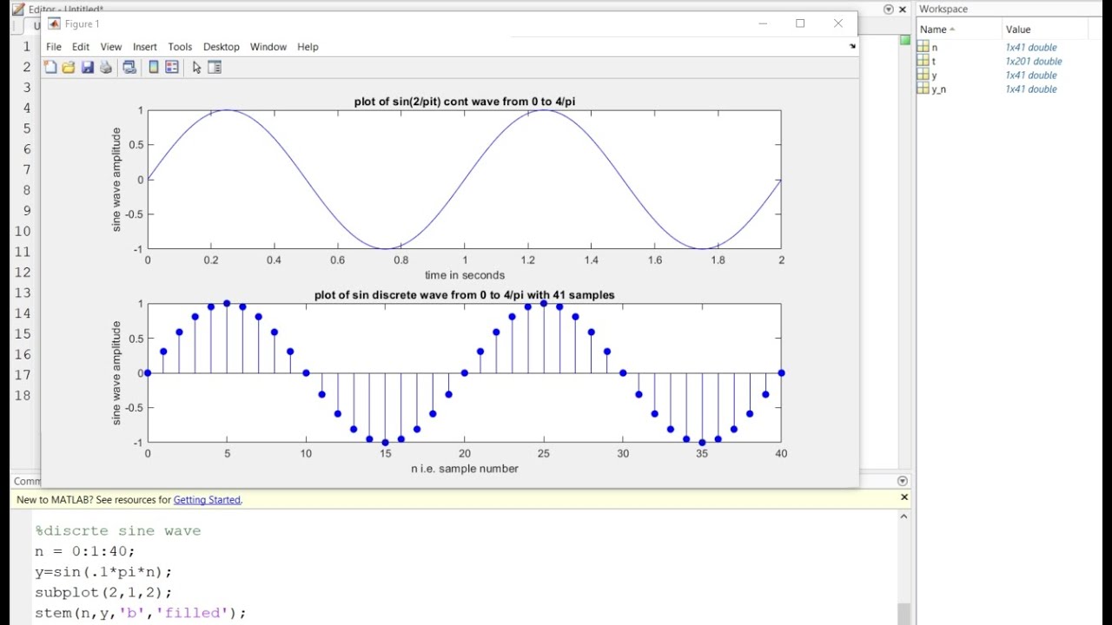This screenshot has width=1112, height=625.
Task: Click value '1x201 double' of variable t
Action: click(x=1034, y=61)
